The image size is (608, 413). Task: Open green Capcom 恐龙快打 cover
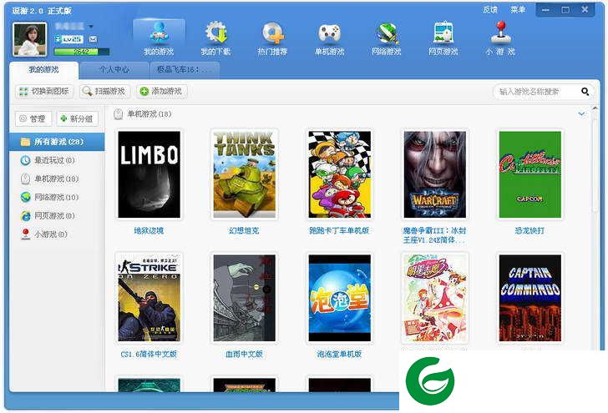[x=530, y=174]
